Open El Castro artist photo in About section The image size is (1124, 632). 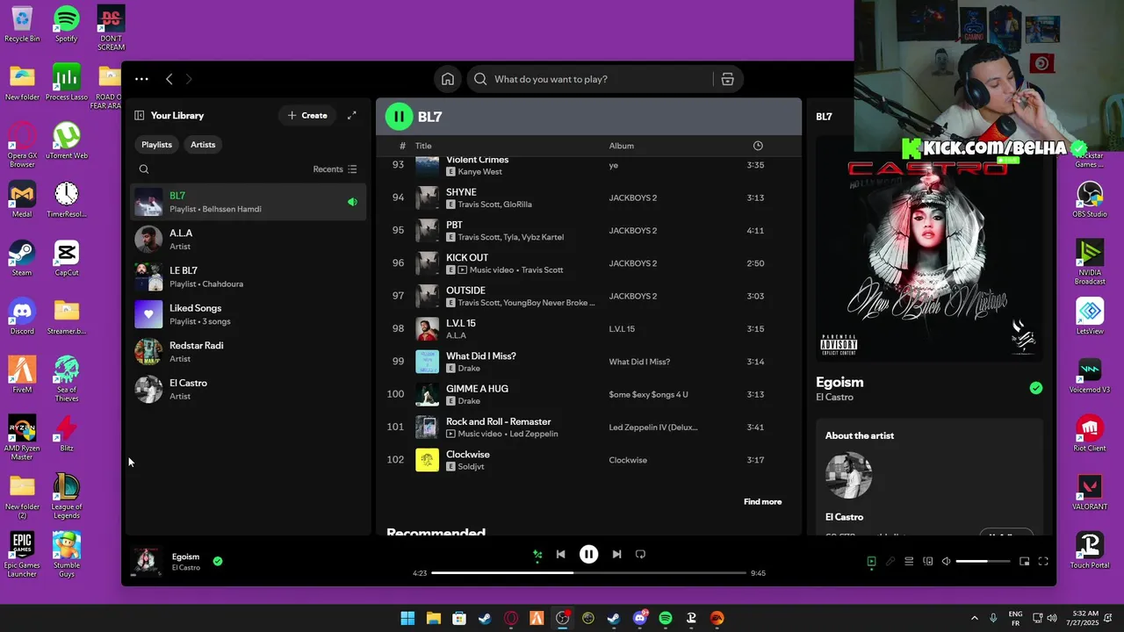[848, 476]
